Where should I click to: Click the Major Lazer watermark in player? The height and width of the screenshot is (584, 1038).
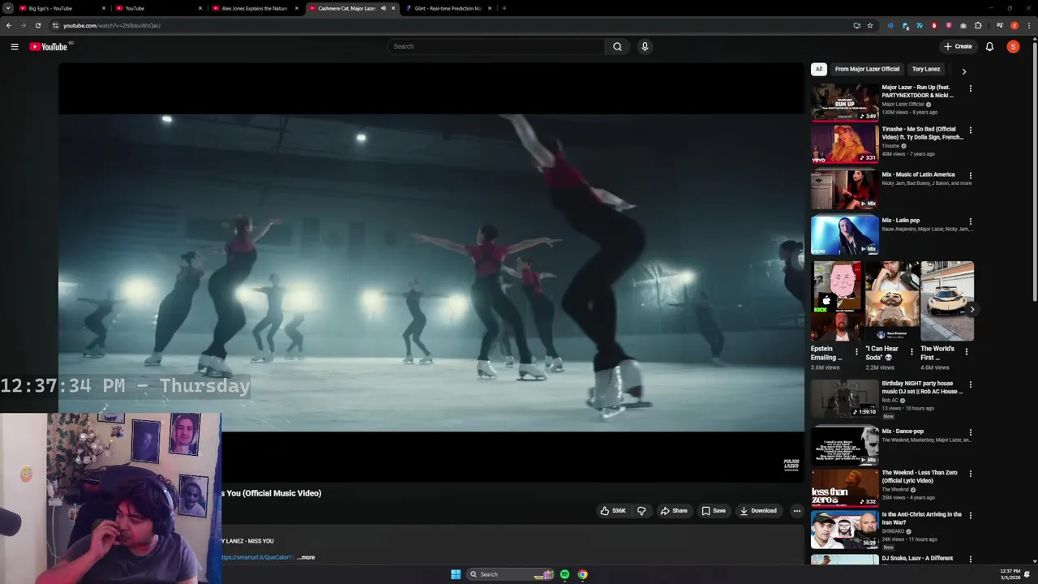791,464
